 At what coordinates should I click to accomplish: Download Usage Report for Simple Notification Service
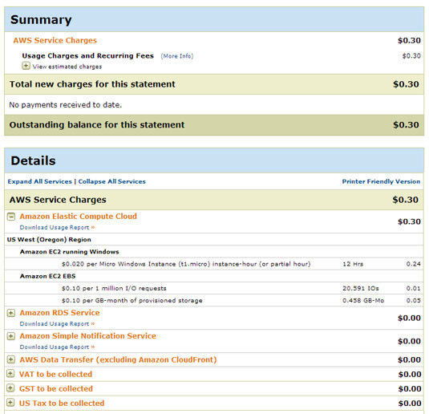click(x=57, y=347)
